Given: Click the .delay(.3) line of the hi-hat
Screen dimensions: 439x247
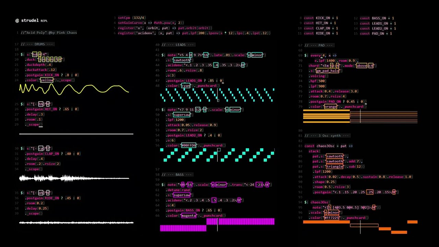Looking at the screenshot, I should pos(35,114).
